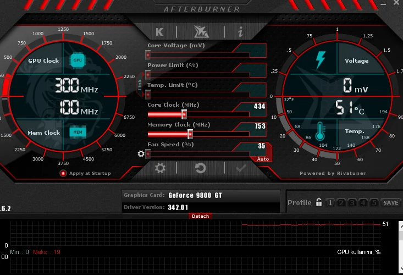Click the 300 MHz GPU clock reading

tap(76, 85)
